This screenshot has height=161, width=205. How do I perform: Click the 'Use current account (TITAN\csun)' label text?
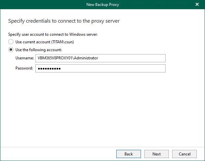click(47, 42)
